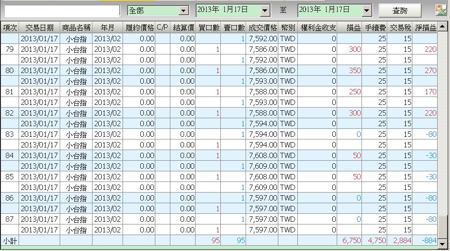The width and height of the screenshot is (450, 251).
Task: Click price 7,594.00 in row 83
Action: coord(263,134)
